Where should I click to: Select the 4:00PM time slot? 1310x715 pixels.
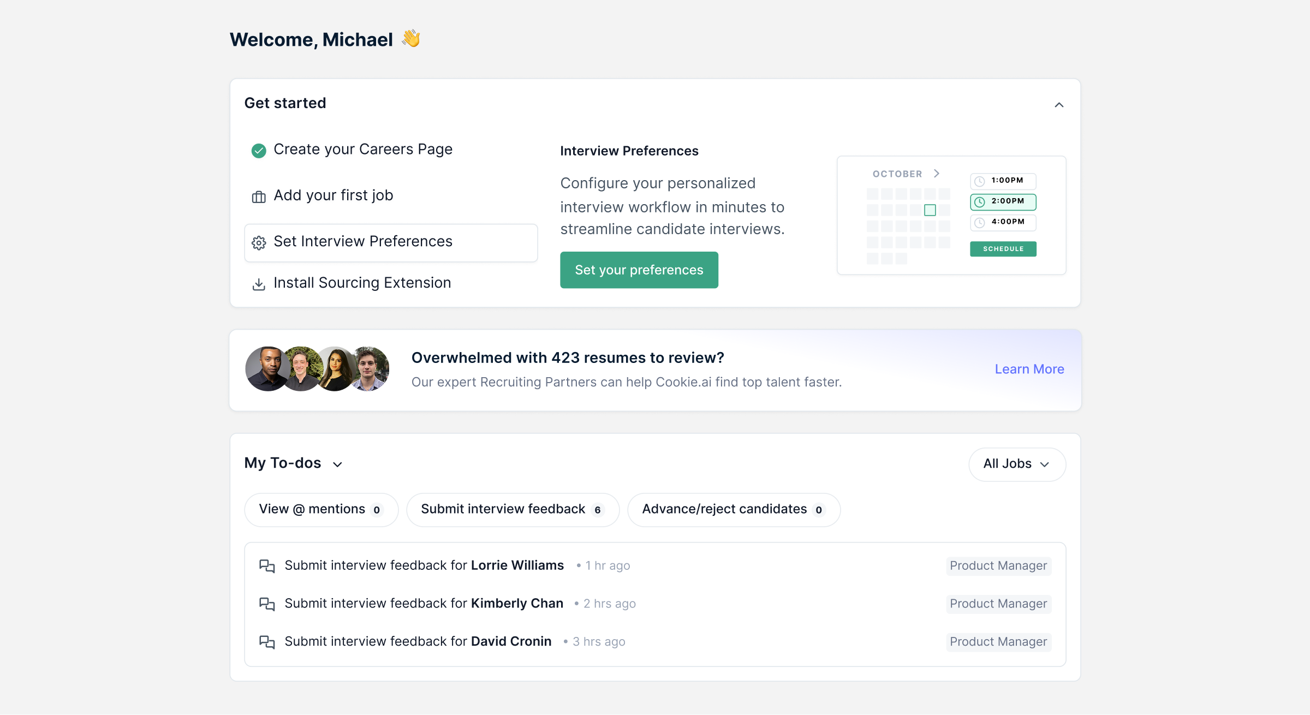1003,222
